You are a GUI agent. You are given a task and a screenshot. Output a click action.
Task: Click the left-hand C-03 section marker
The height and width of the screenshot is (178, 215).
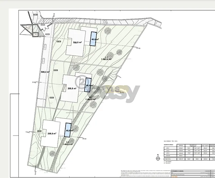point(34,82)
